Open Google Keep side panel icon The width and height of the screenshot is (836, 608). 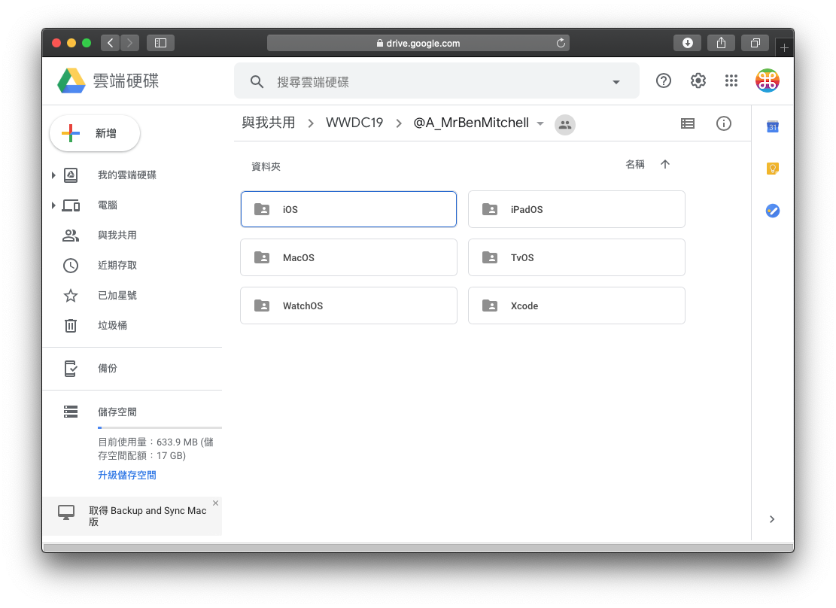tap(773, 169)
